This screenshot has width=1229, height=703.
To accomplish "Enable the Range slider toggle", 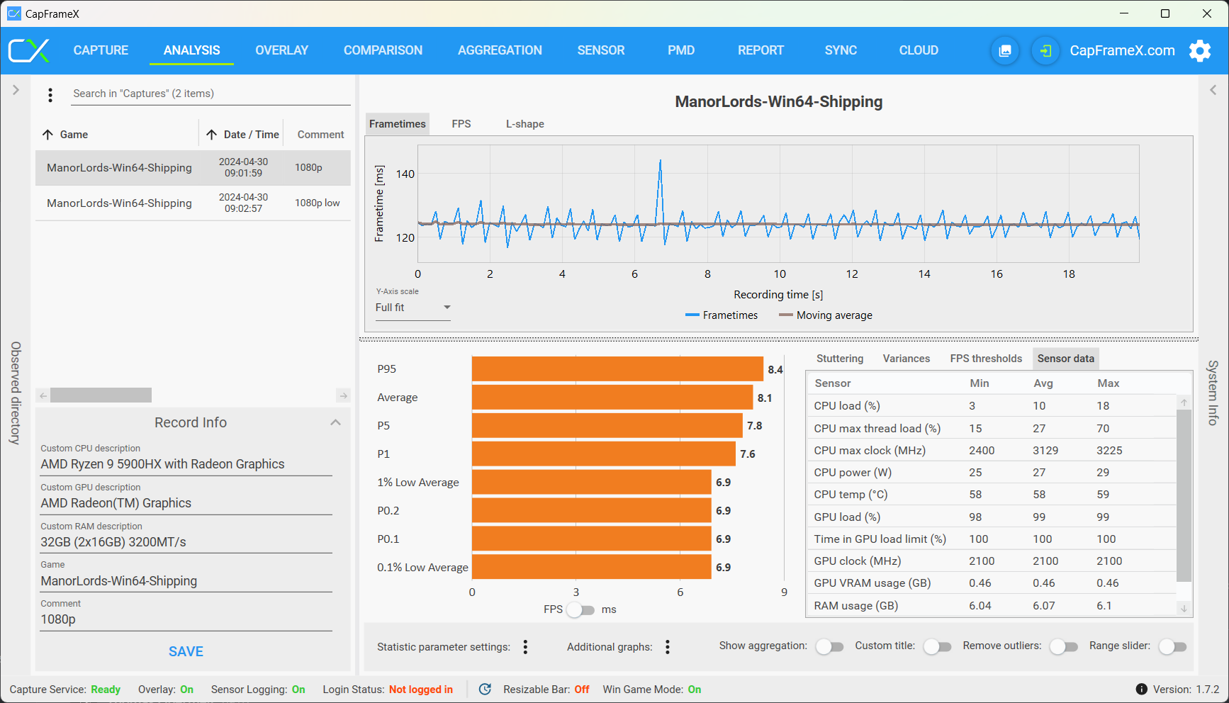I will [1172, 646].
